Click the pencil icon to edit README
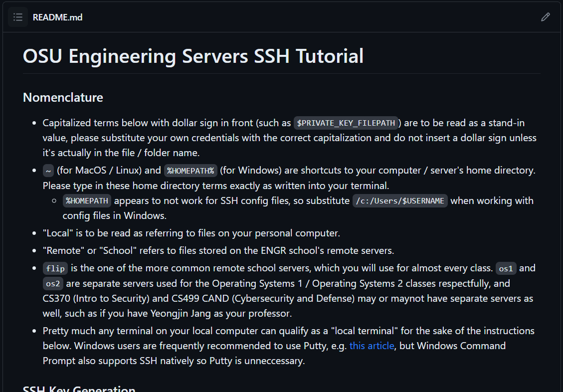563x392 pixels. coord(545,17)
